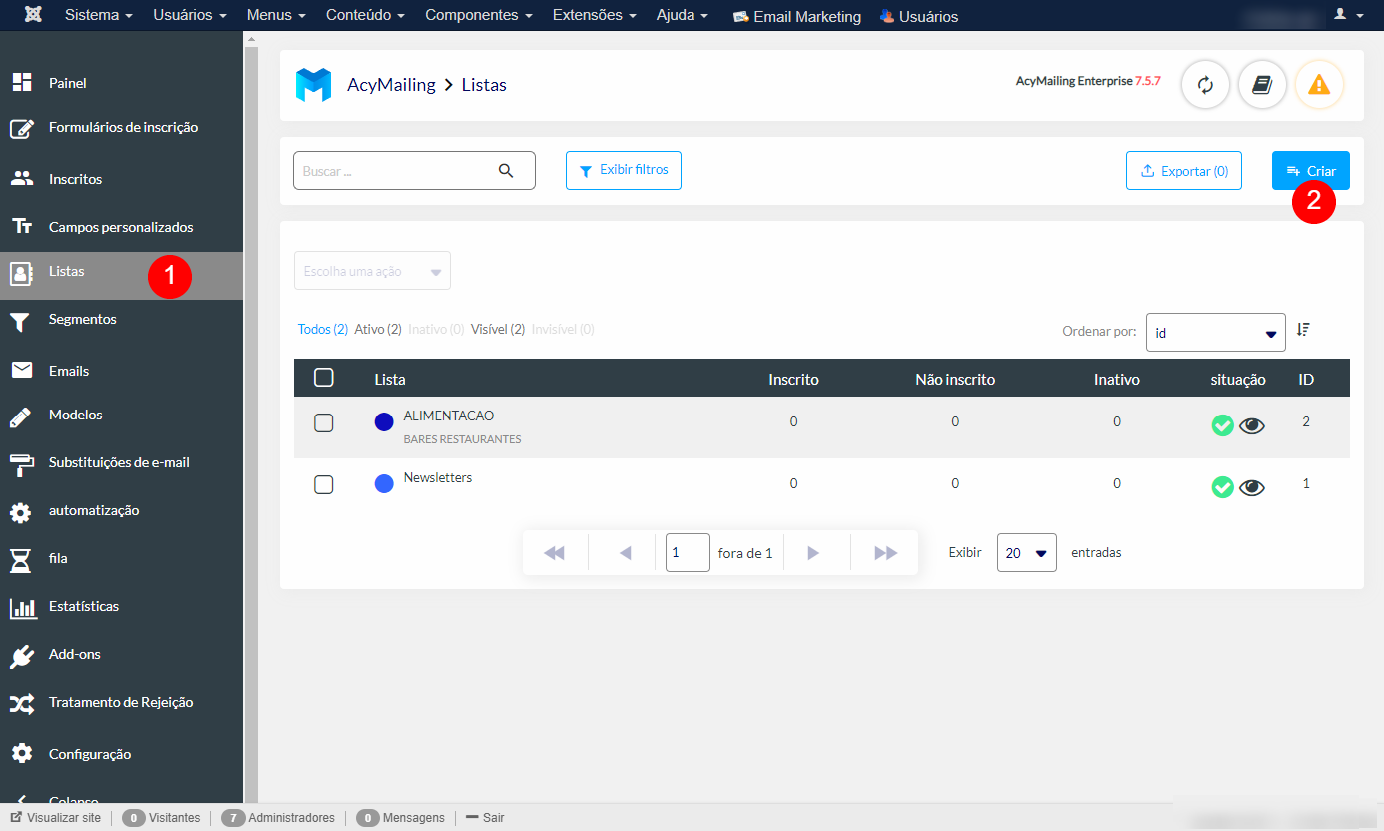
Task: Toggle visibility eye for Newsletters list
Action: point(1252,487)
